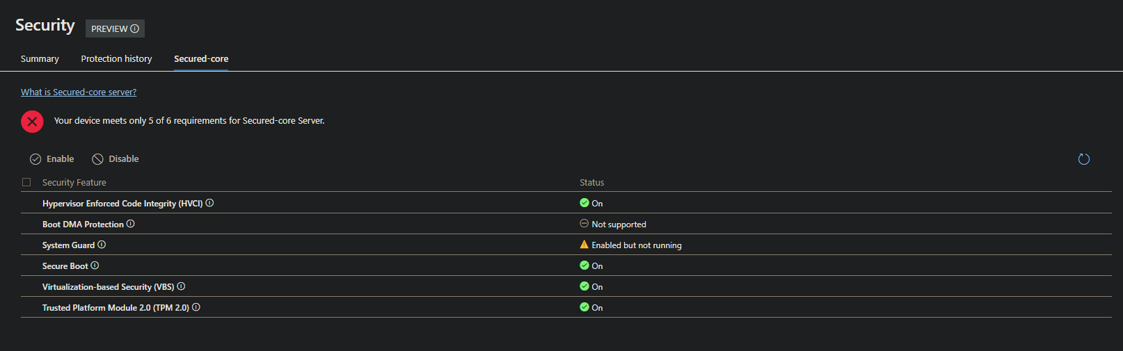This screenshot has width=1123, height=351.
Task: Click the Secure Boot info icon
Action: [95, 266]
